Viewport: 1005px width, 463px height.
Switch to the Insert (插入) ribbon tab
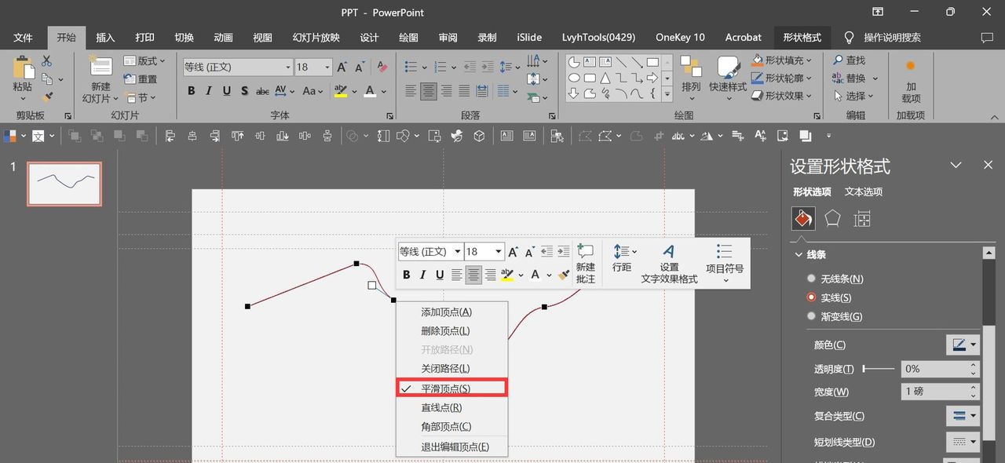[105, 38]
